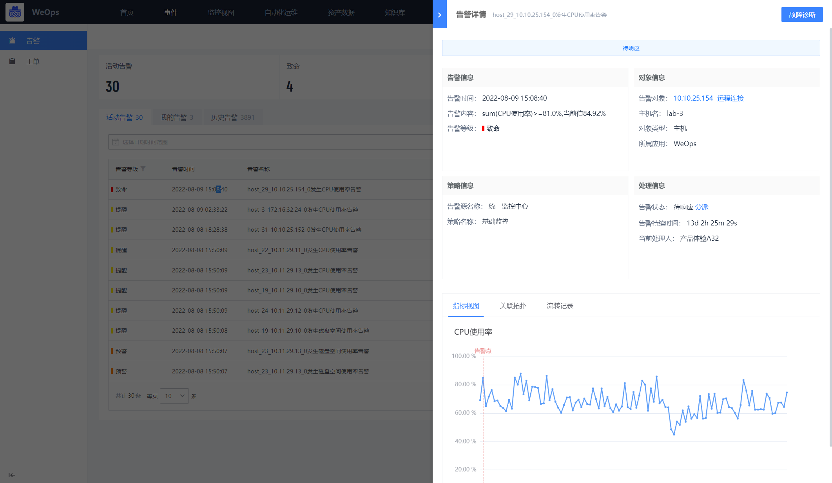This screenshot has width=832, height=483.
Task: Collapse the alert detail panel arrow
Action: tap(439, 14)
